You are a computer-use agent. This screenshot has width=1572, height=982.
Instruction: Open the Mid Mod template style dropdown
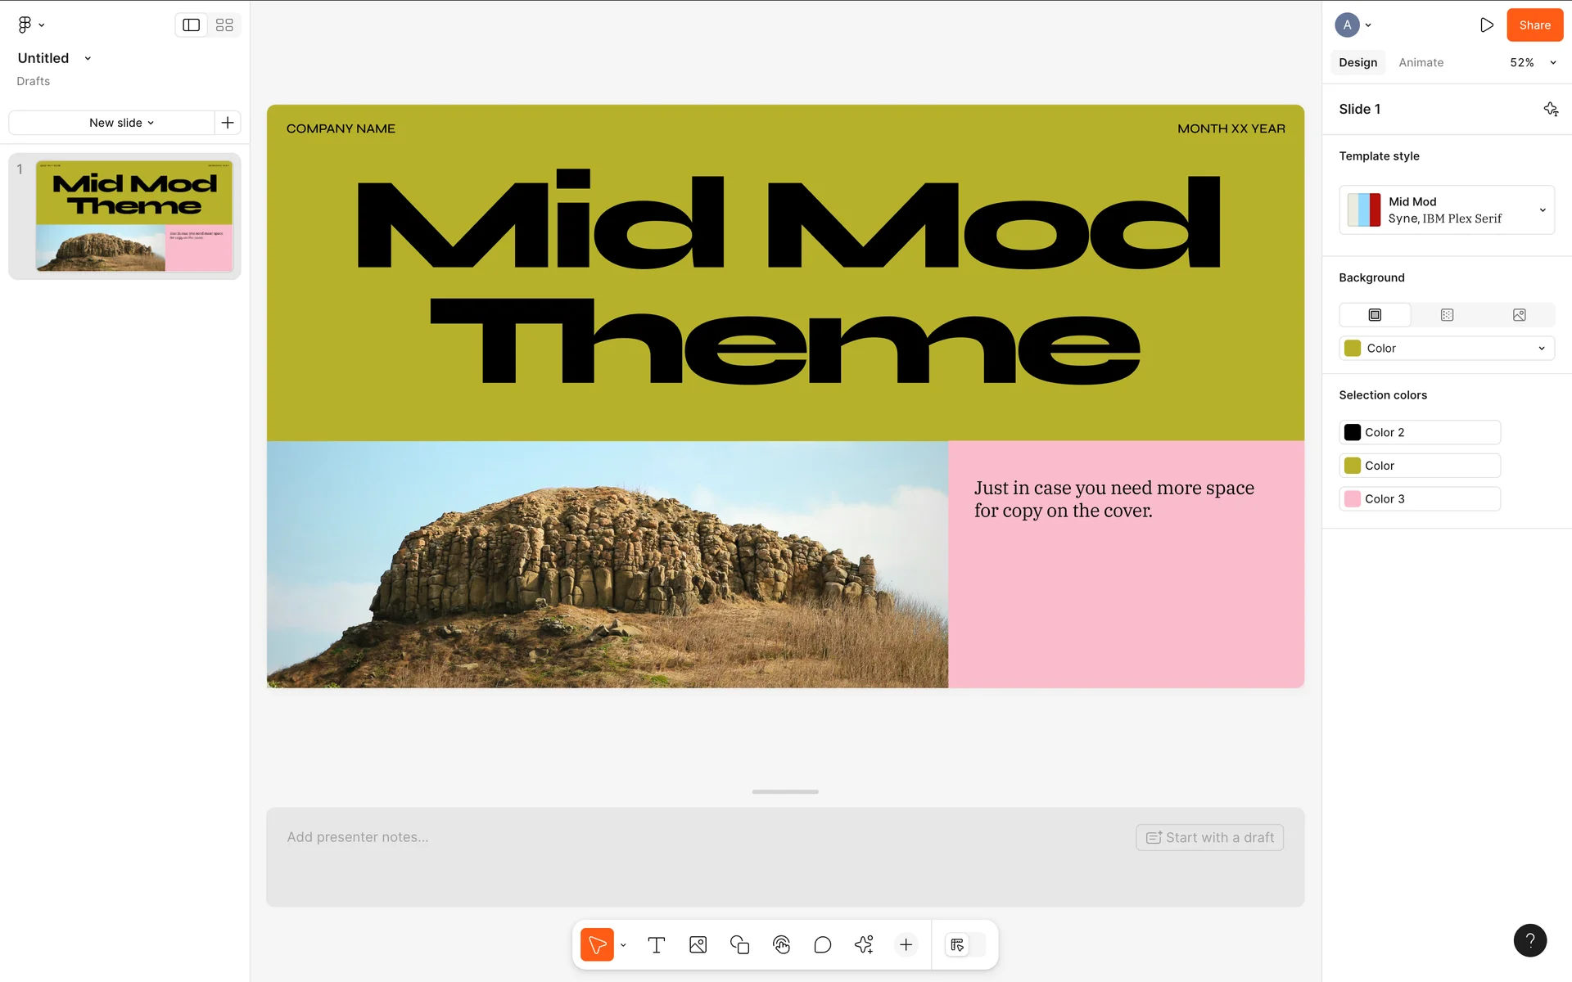tap(1446, 210)
